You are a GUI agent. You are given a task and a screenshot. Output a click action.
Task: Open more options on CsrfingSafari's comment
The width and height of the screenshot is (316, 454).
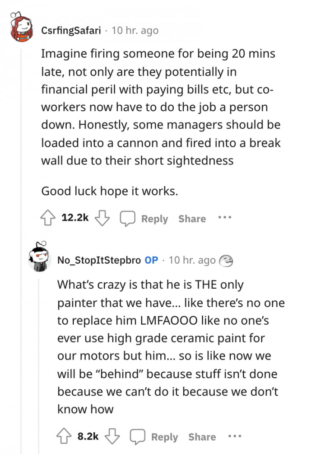tap(224, 217)
